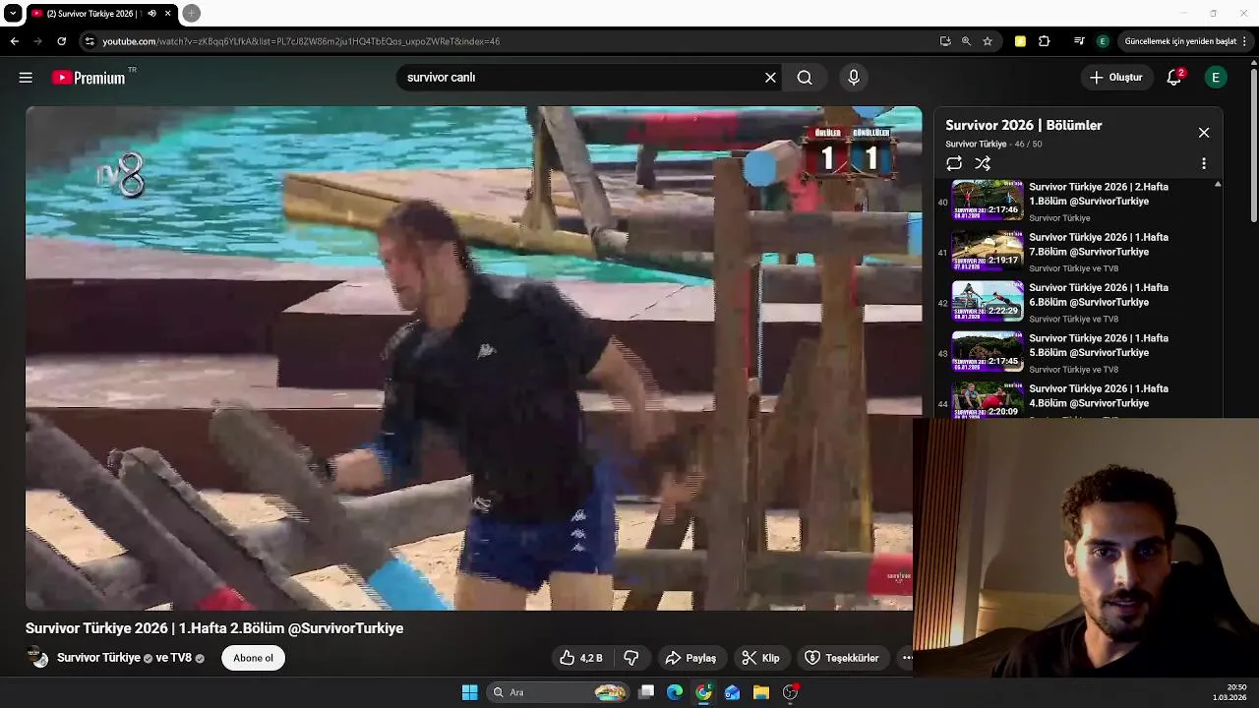Click the magnifier search button

point(805,78)
